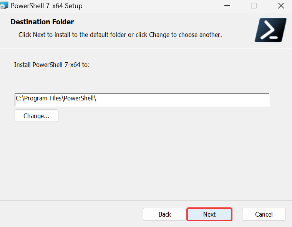The height and width of the screenshot is (227, 292).
Task: Select the highlighted Next button
Action: [209, 214]
